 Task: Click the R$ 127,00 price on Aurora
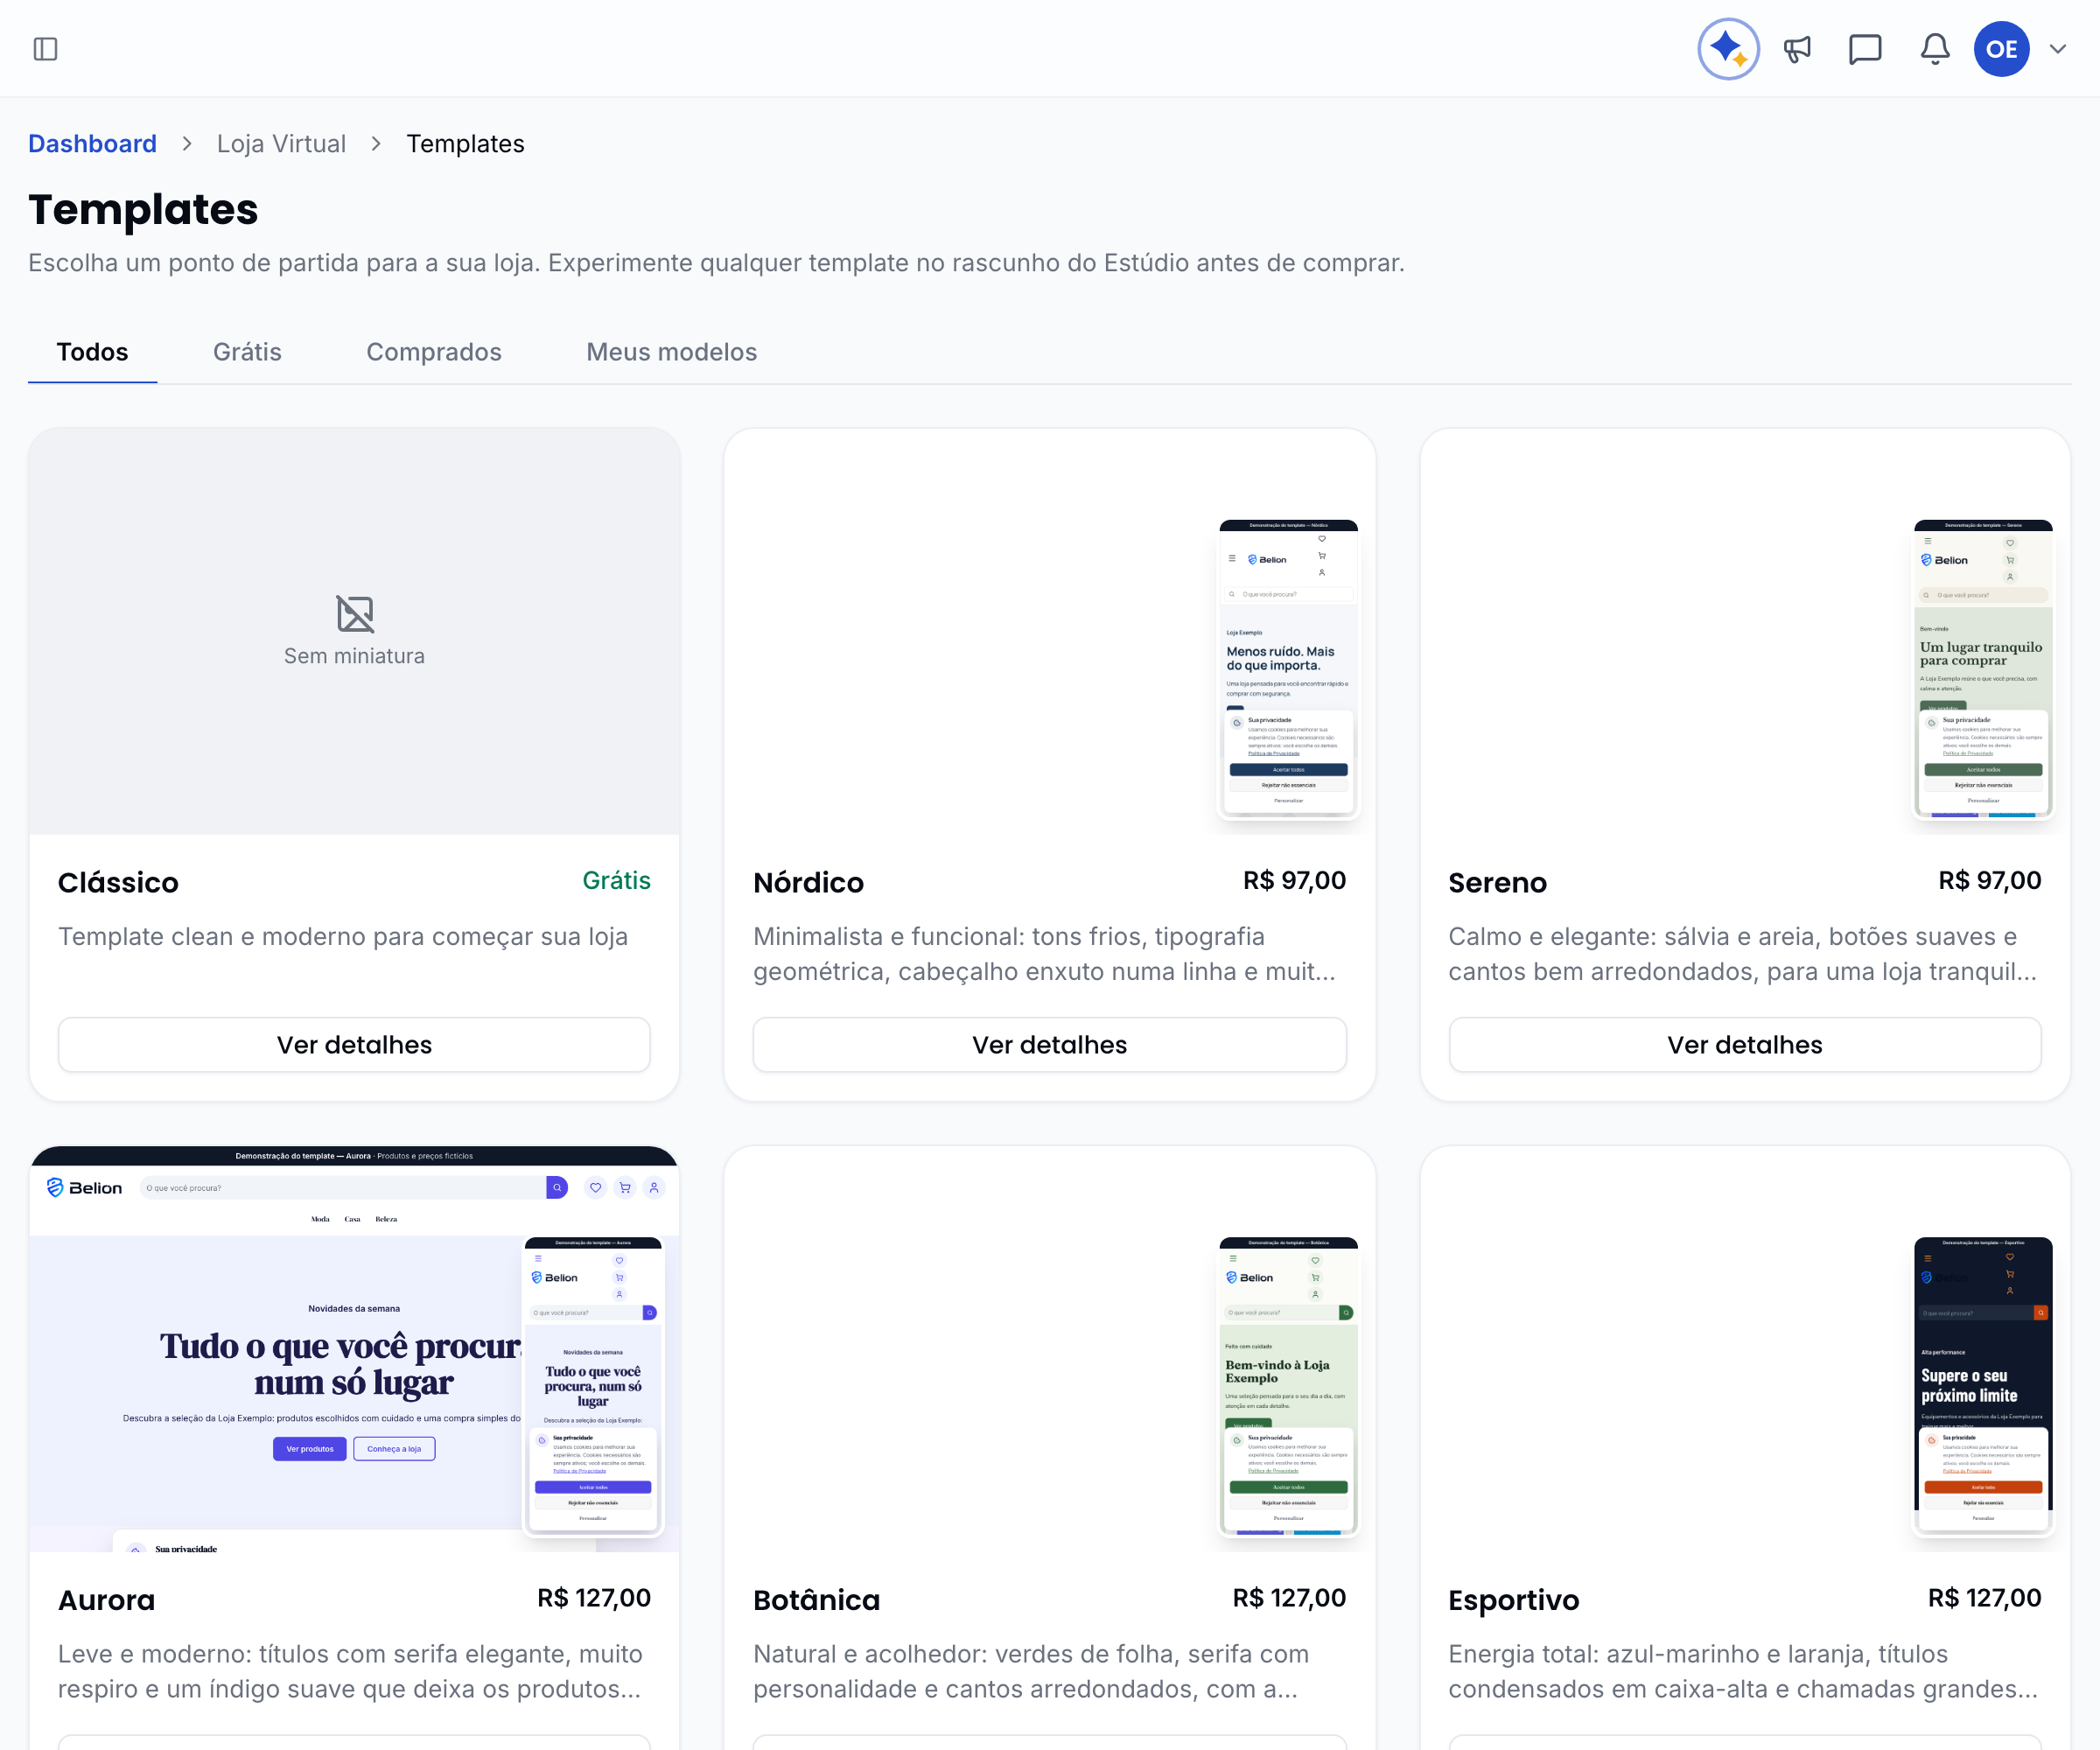(594, 1598)
